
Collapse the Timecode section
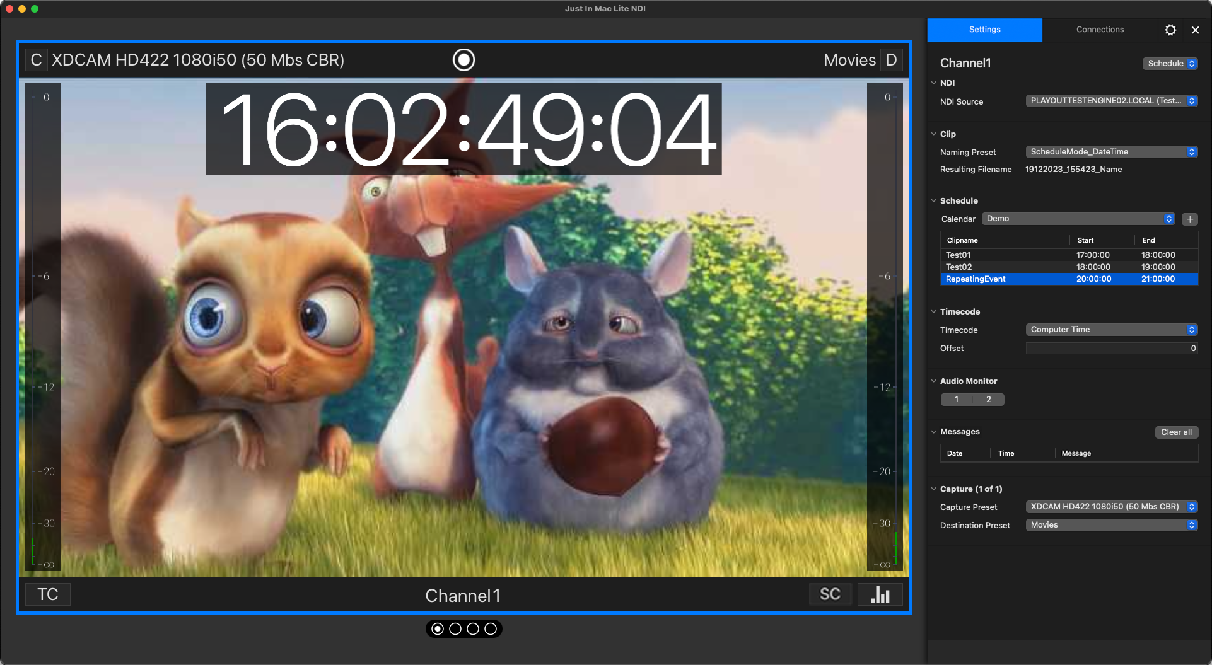tap(934, 311)
